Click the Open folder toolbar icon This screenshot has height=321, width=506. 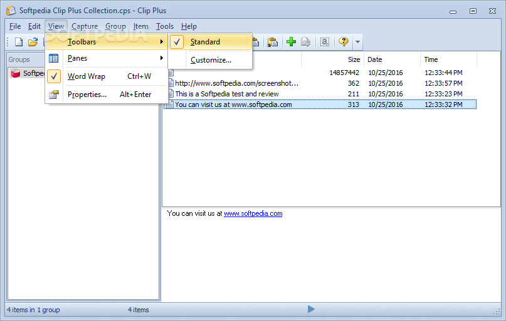coord(33,42)
